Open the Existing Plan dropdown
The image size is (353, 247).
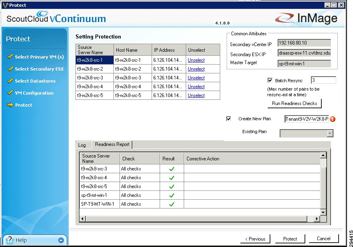coord(330,134)
